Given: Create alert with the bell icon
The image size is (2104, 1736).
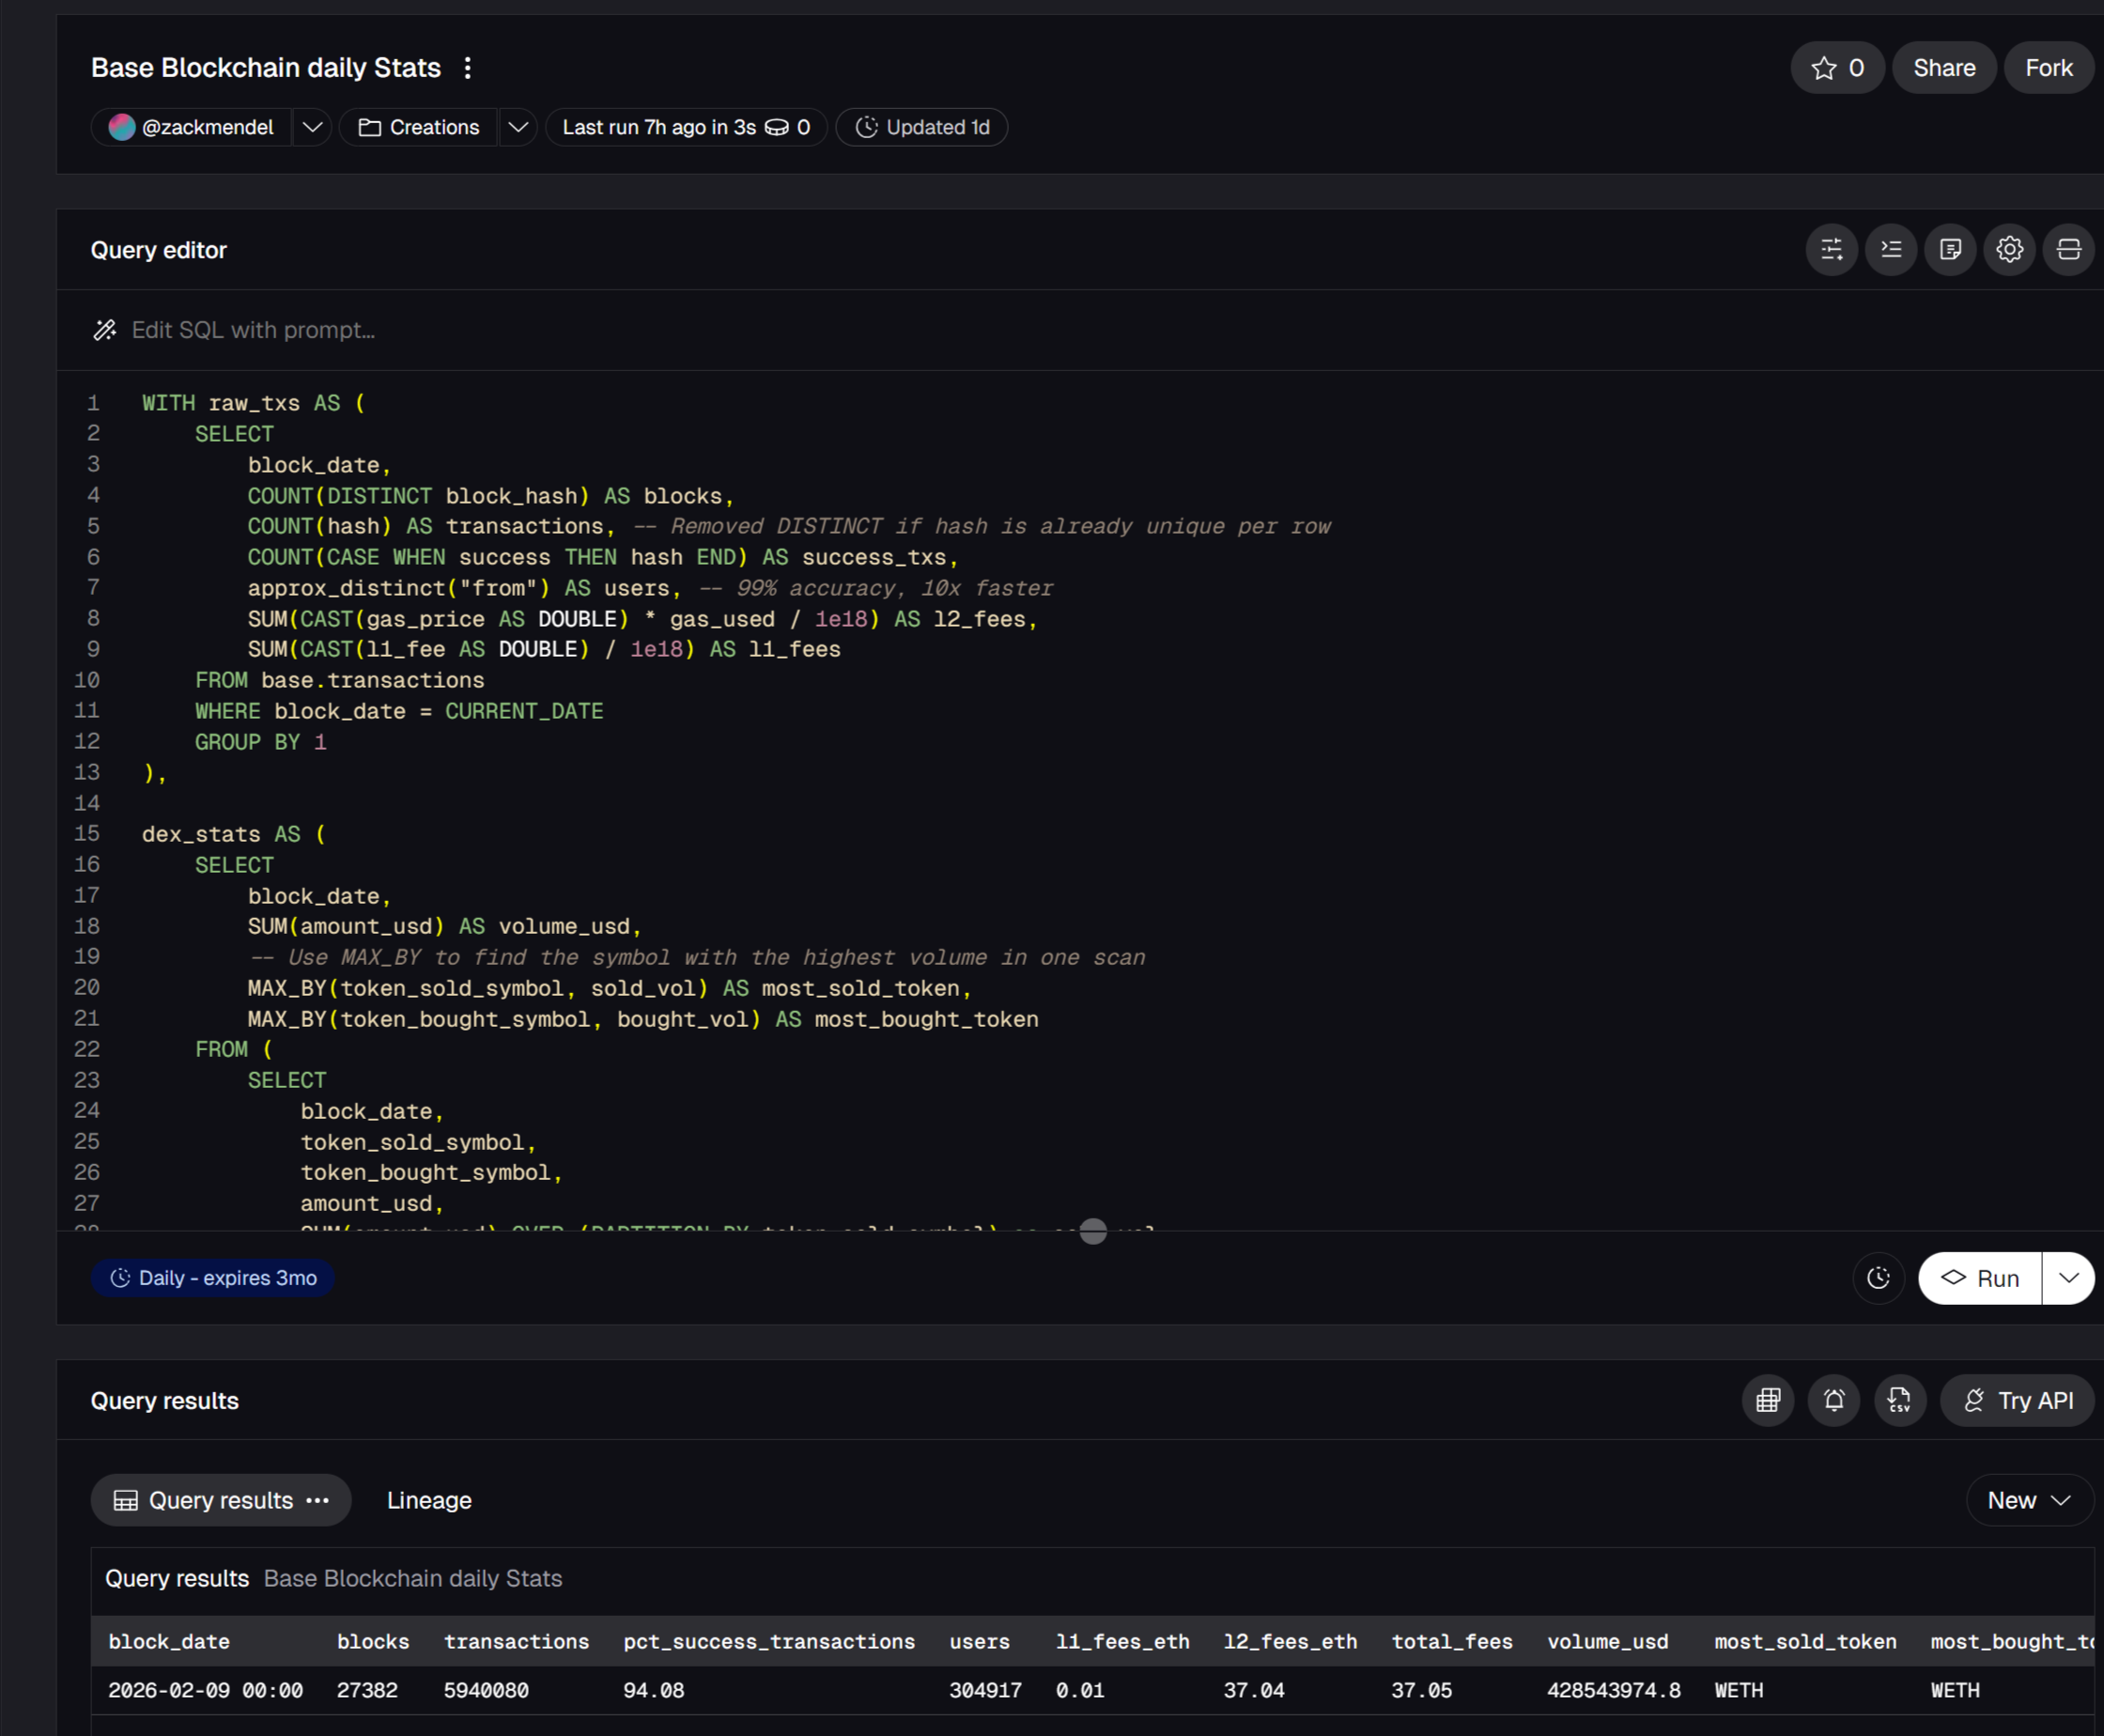Looking at the screenshot, I should [1833, 1400].
